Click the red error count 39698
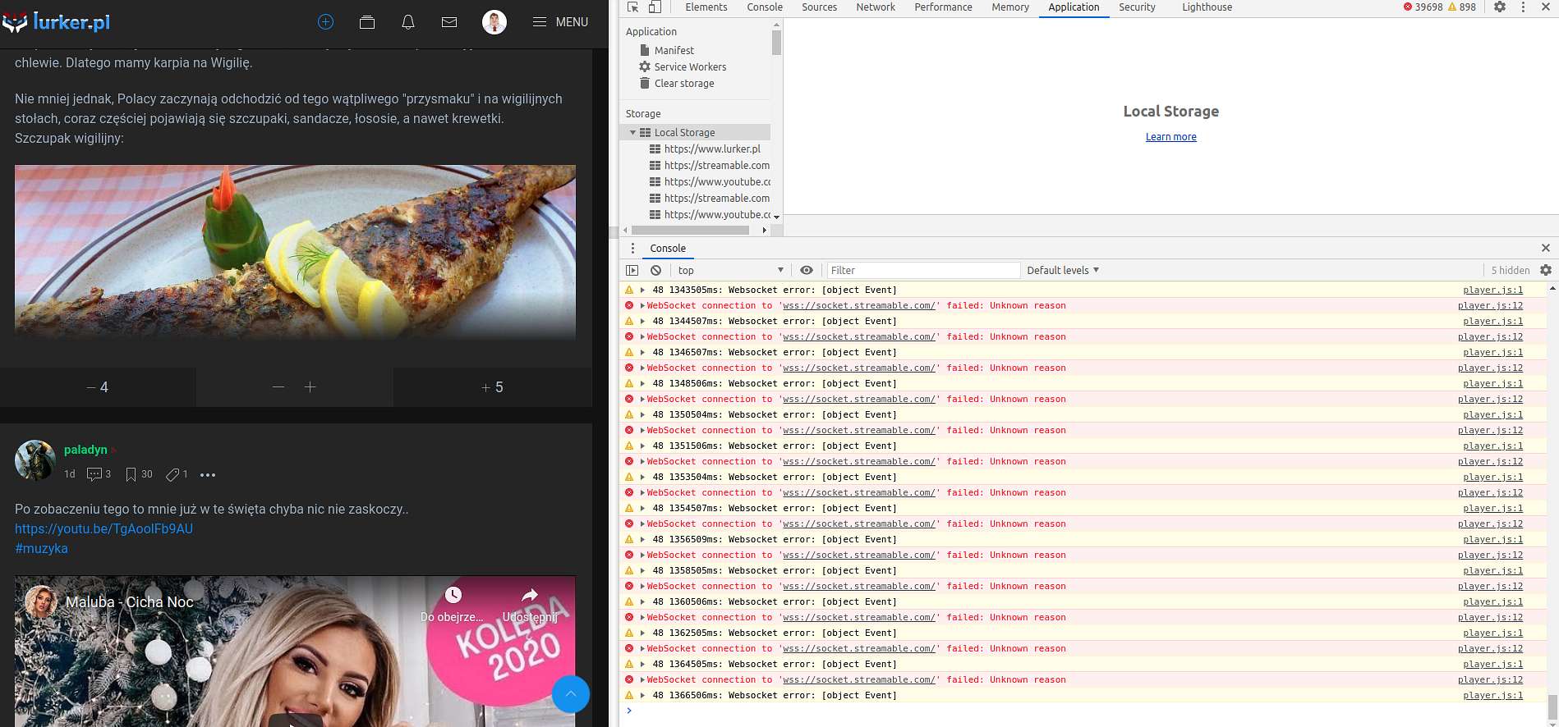Viewport: 1559px width, 727px height. [1423, 7]
